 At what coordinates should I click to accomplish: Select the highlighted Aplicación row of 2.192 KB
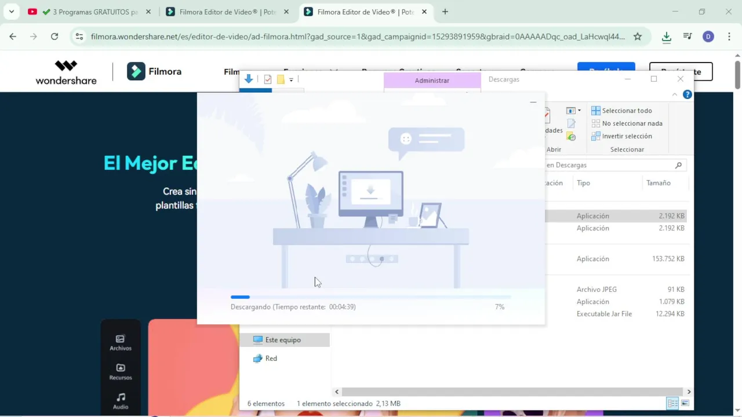coord(614,216)
